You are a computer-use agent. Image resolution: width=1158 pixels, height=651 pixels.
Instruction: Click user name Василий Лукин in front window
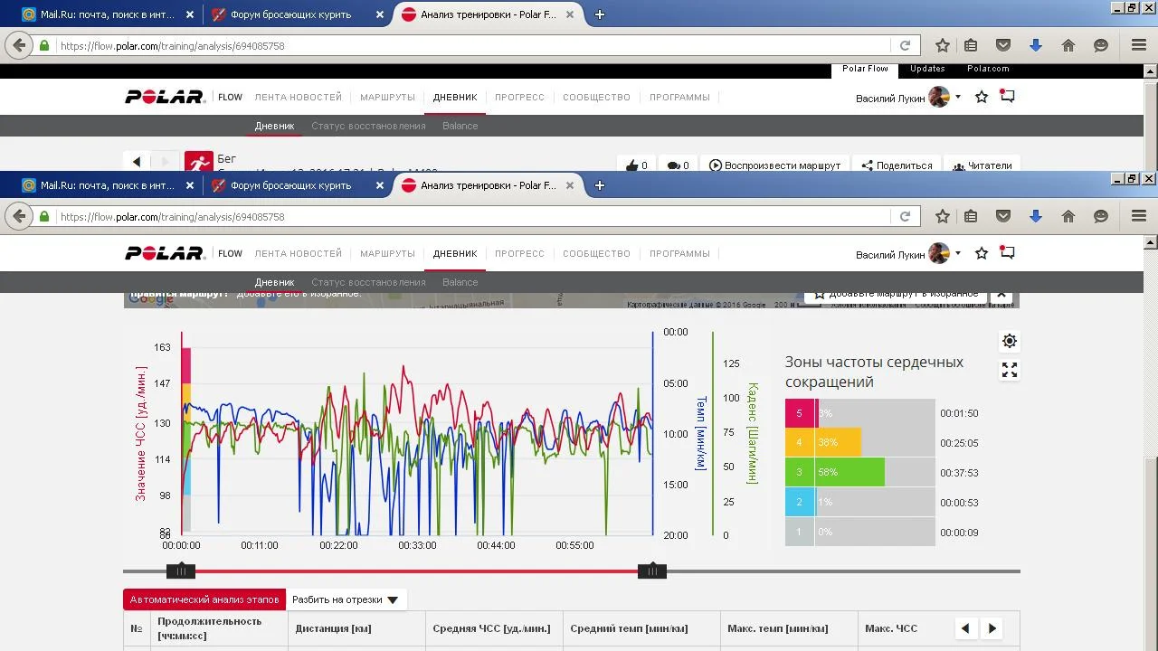point(890,254)
